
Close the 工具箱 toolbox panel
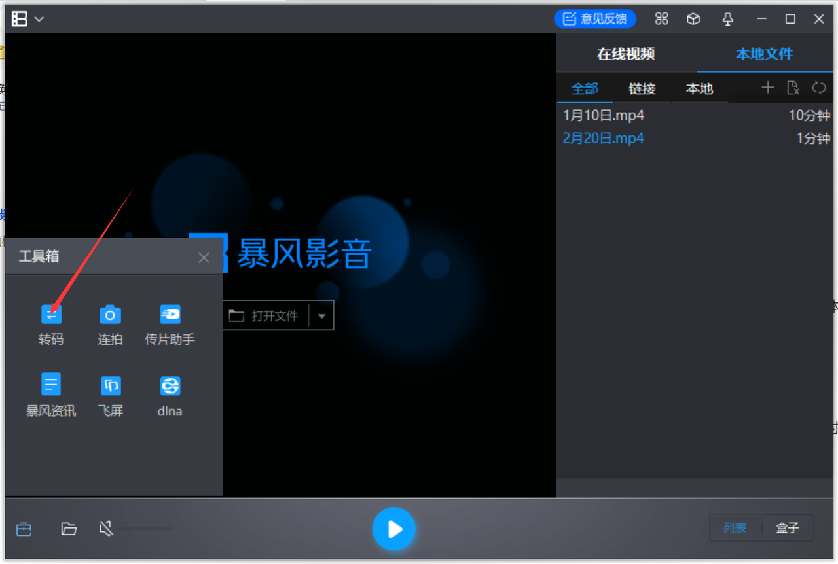click(x=204, y=257)
